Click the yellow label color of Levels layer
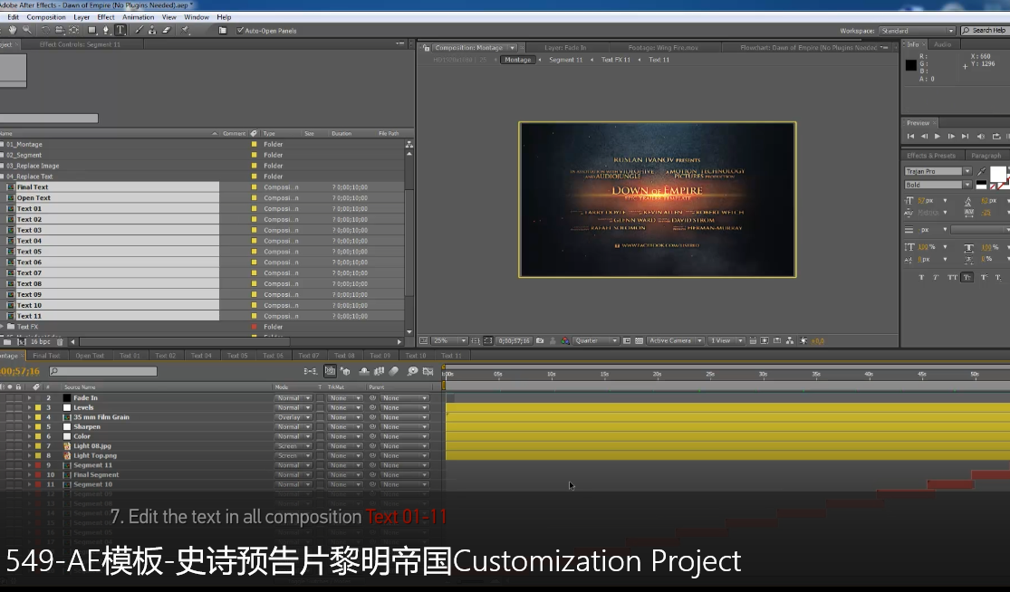 (x=38, y=407)
